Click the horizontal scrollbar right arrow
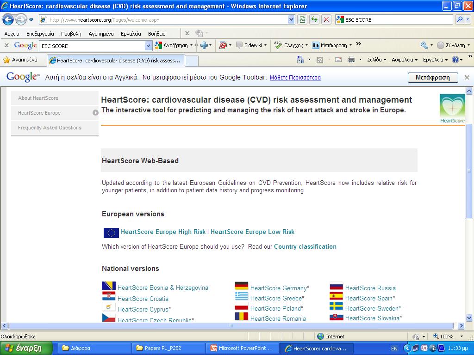 point(461,326)
